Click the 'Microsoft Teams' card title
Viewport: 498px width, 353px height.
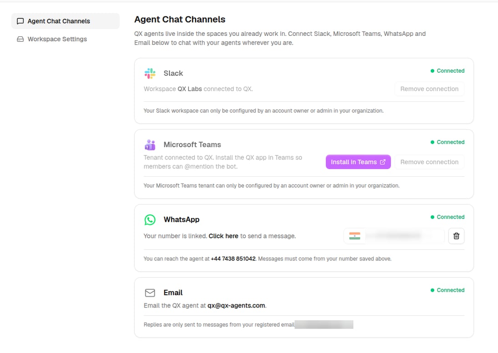click(x=192, y=145)
